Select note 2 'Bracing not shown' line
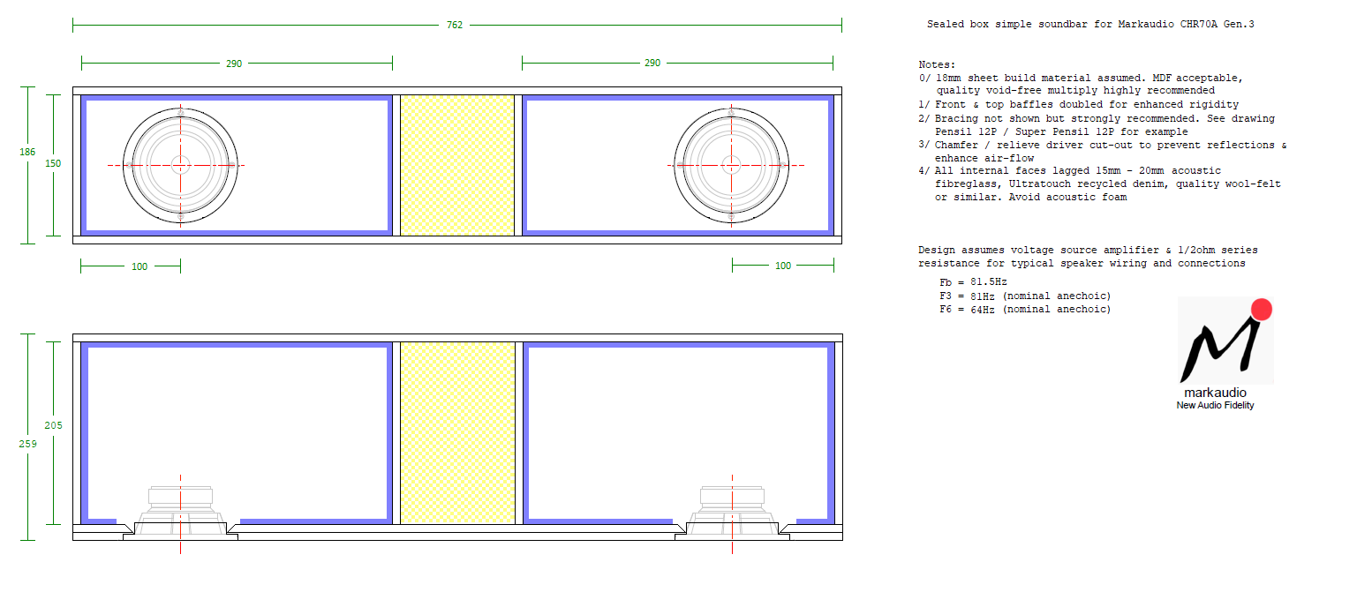 1097,118
